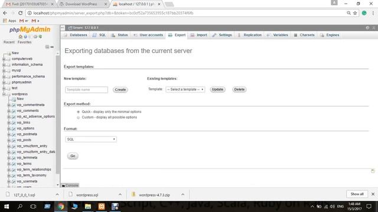378x212 pixels.
Task: Open the Settings tab
Action: 222,35
